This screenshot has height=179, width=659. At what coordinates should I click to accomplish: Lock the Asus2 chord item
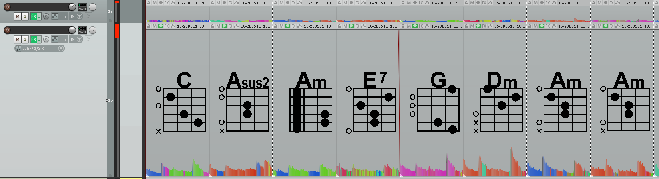click(212, 26)
